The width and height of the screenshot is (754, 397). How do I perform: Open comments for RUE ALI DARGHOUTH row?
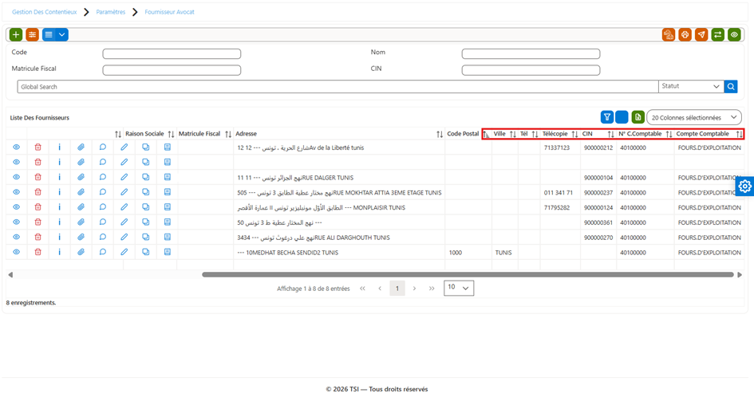[102, 237]
